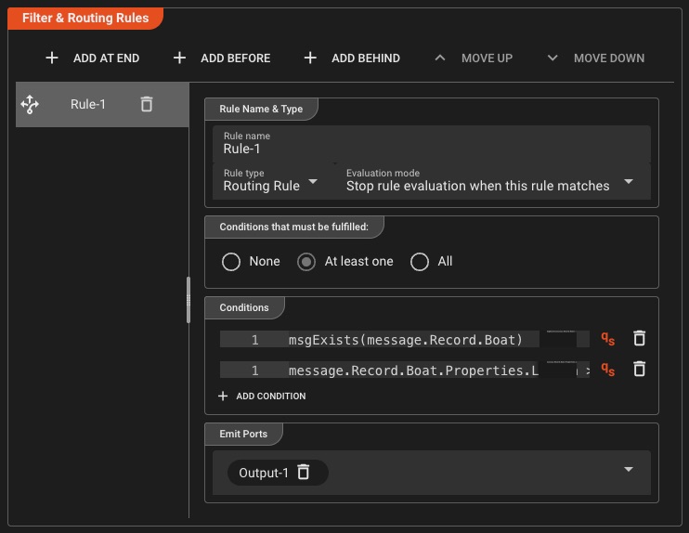
Task: Click the plus icon beside ADD BEHIND
Action: 310,58
